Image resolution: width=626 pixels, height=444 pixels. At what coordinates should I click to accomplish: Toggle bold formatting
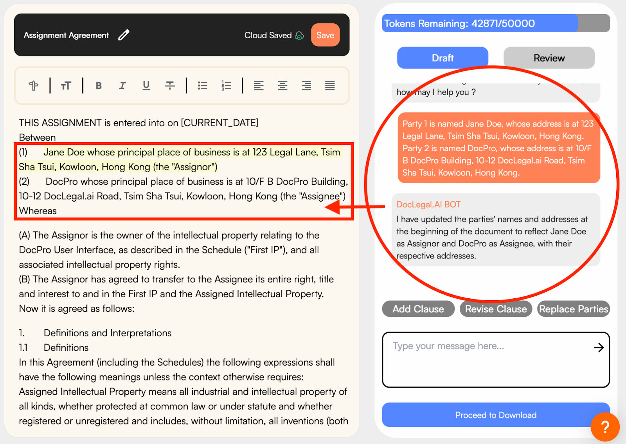(x=99, y=85)
